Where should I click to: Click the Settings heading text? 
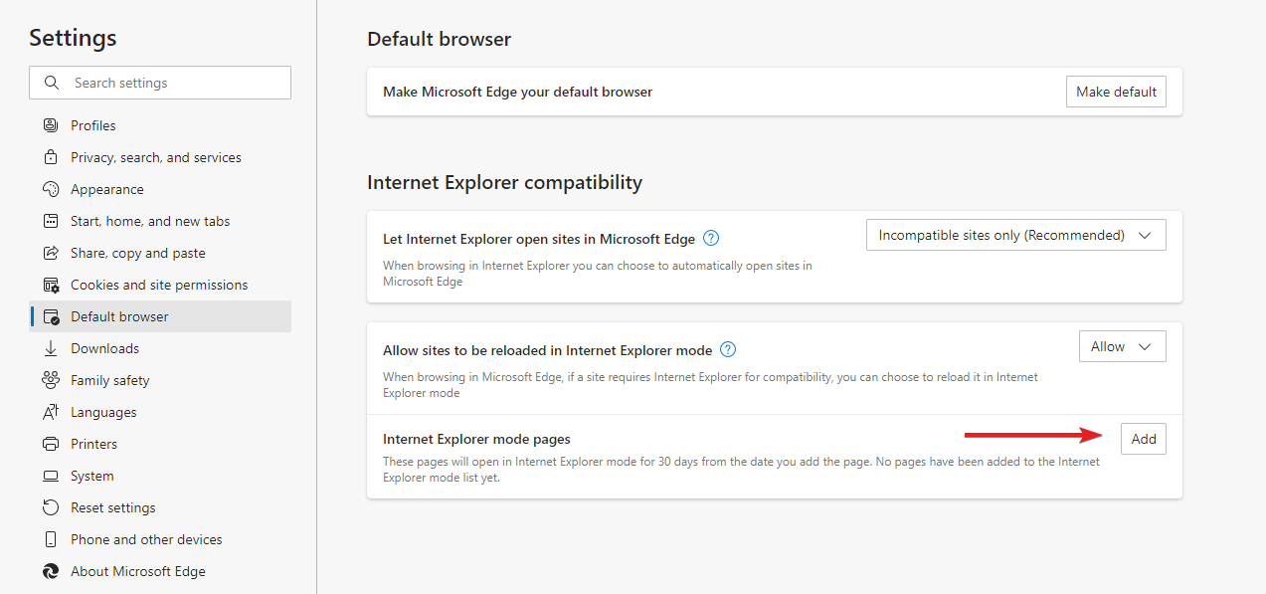coord(73,38)
